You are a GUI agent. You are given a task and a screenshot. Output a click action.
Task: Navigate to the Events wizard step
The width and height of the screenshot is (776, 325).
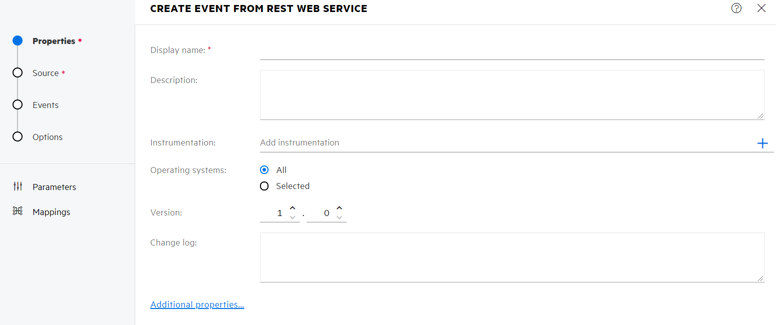click(x=45, y=104)
